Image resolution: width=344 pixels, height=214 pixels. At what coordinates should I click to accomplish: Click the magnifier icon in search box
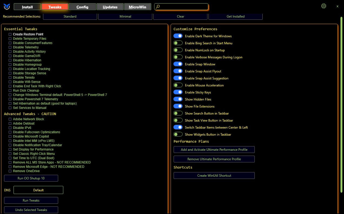tap(158, 7)
